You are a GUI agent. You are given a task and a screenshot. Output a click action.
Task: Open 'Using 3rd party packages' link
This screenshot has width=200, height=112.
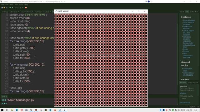[x=189, y=23]
